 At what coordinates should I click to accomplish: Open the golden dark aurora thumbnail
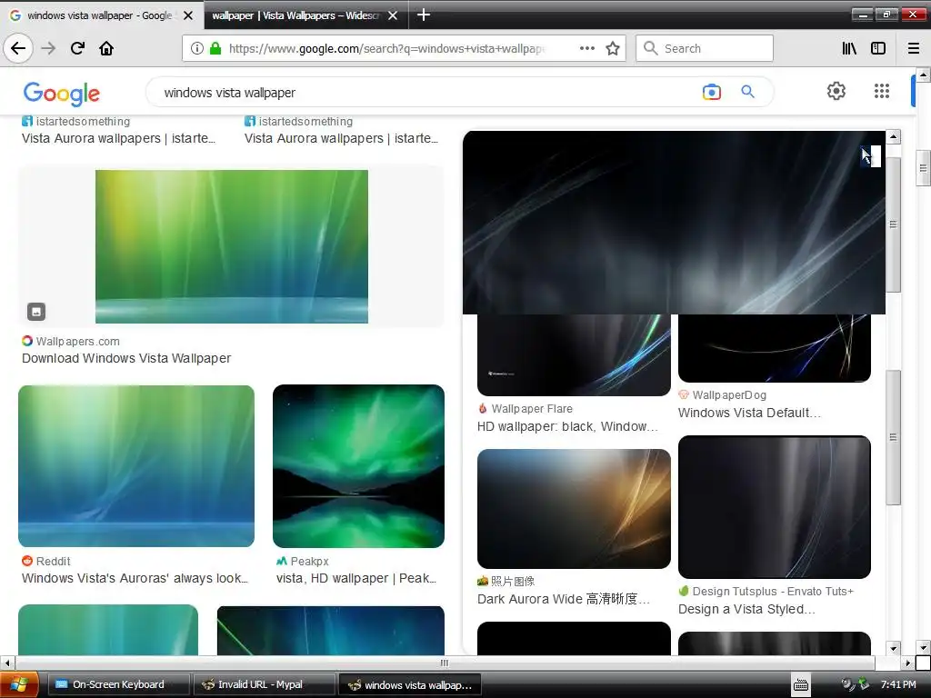pos(574,509)
